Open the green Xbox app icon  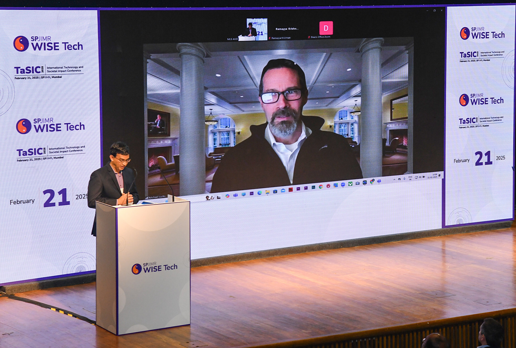click(350, 184)
